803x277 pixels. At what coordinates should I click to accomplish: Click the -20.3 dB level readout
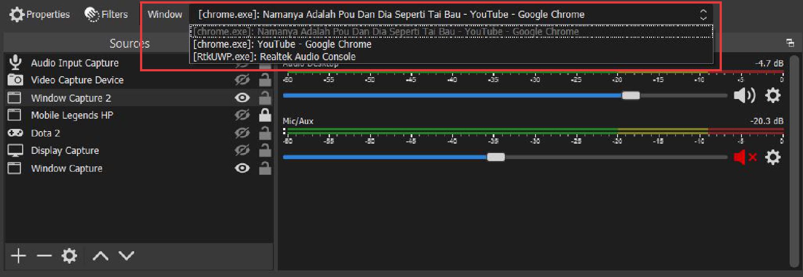point(766,121)
